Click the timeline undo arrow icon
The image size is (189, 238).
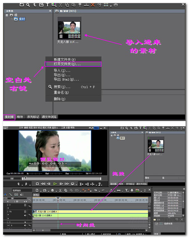tap(95, 190)
